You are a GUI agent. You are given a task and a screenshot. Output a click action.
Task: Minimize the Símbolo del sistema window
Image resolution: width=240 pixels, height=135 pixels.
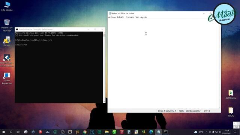point(88,29)
